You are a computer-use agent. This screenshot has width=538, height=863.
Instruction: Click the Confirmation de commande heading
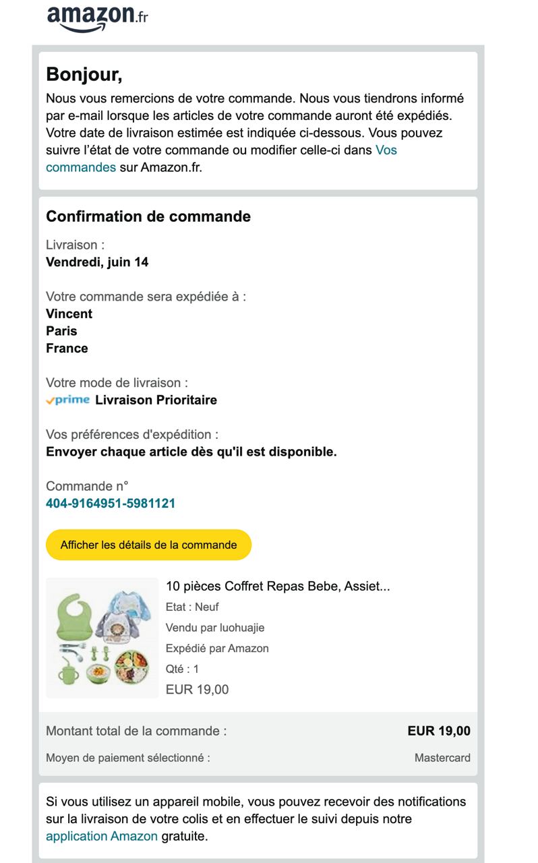(x=148, y=216)
